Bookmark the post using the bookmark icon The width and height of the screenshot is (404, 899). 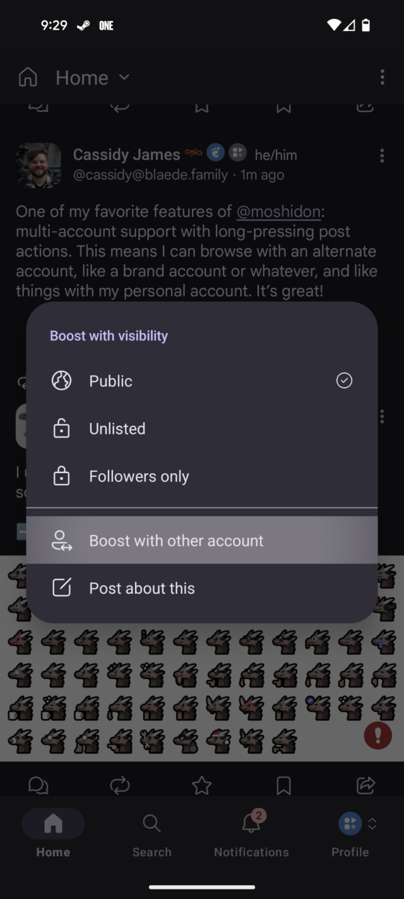(283, 785)
